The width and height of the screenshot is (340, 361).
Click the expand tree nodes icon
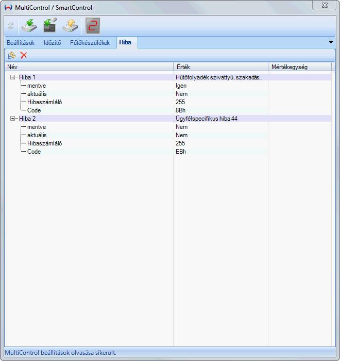pyautogui.click(x=11, y=56)
